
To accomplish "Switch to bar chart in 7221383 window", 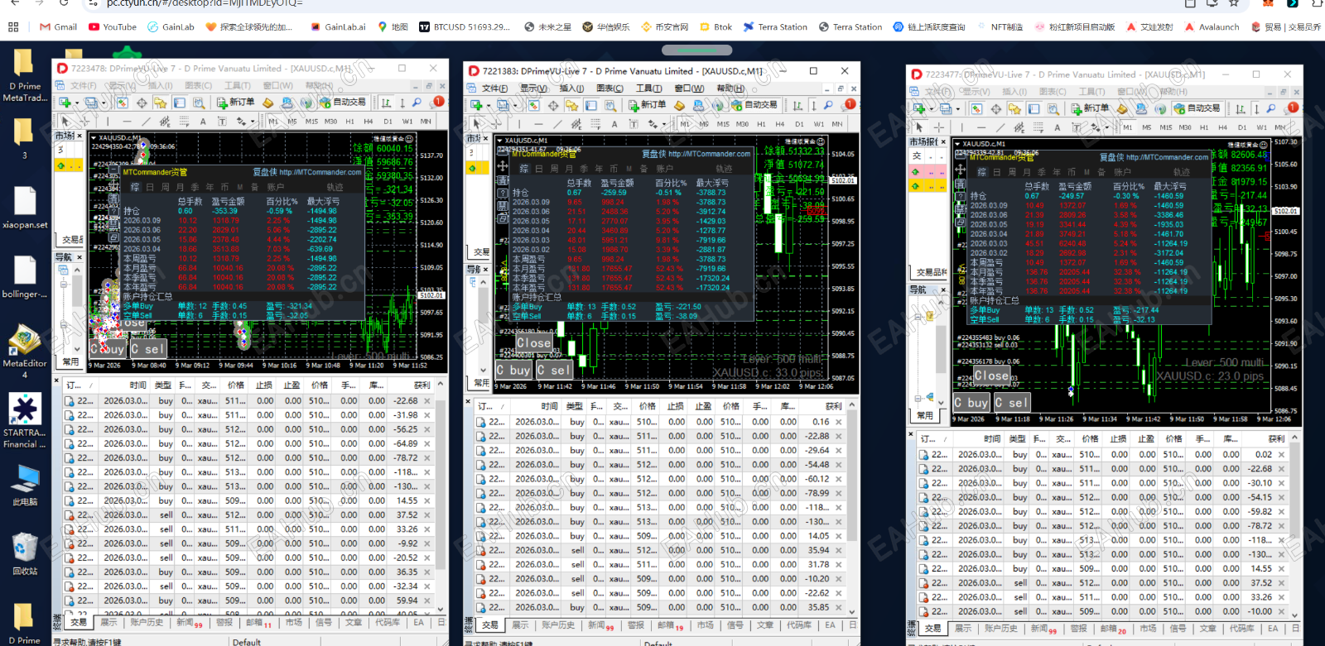I will [797, 105].
